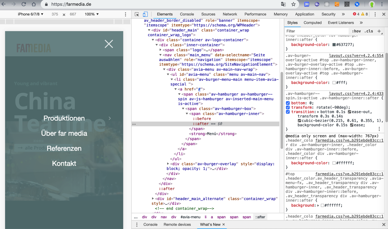
Task: Open the 100% zoom level dropdown
Action: 92,14
